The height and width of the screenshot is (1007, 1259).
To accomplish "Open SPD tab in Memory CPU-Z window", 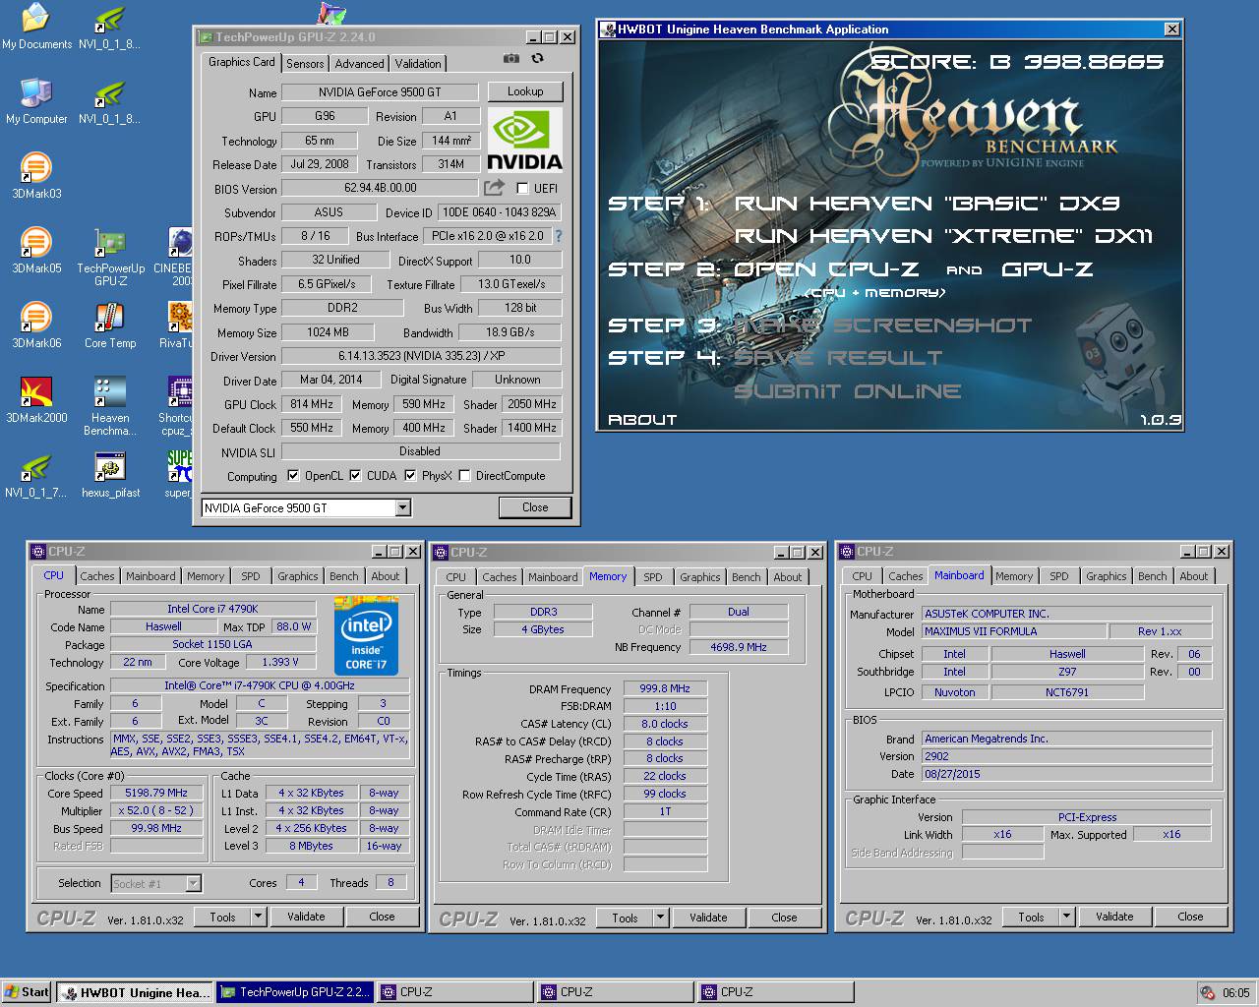I will point(653,578).
